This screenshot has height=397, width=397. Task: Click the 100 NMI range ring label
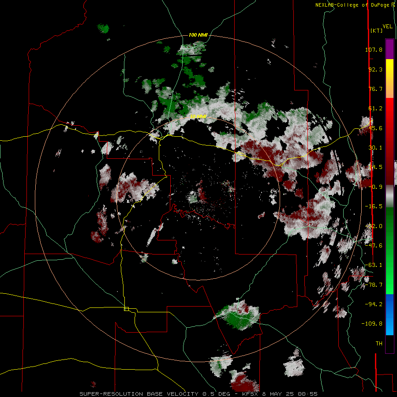198,35
